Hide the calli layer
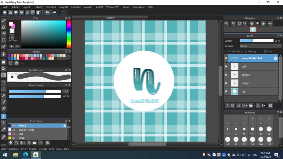 [226, 67]
